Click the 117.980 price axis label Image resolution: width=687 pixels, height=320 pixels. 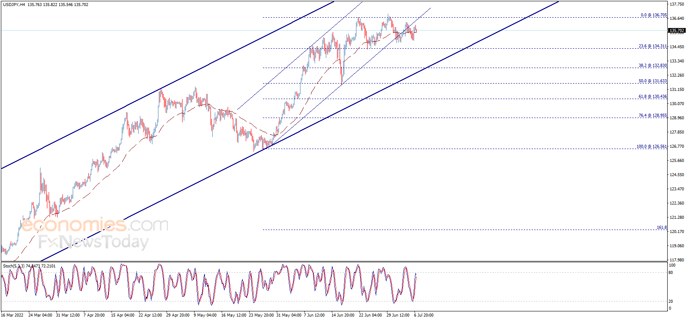pos(677,260)
